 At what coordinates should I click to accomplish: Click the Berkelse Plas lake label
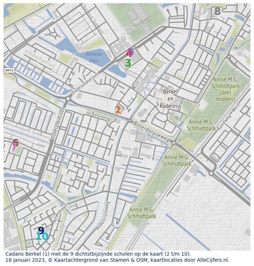(94, 57)
